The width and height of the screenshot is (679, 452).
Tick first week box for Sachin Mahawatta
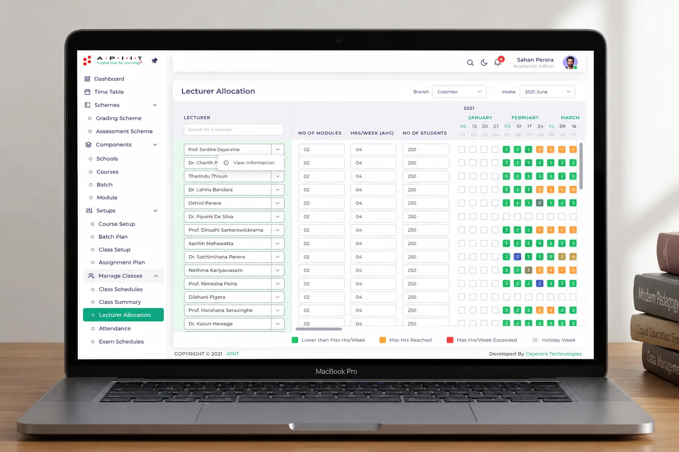click(462, 243)
